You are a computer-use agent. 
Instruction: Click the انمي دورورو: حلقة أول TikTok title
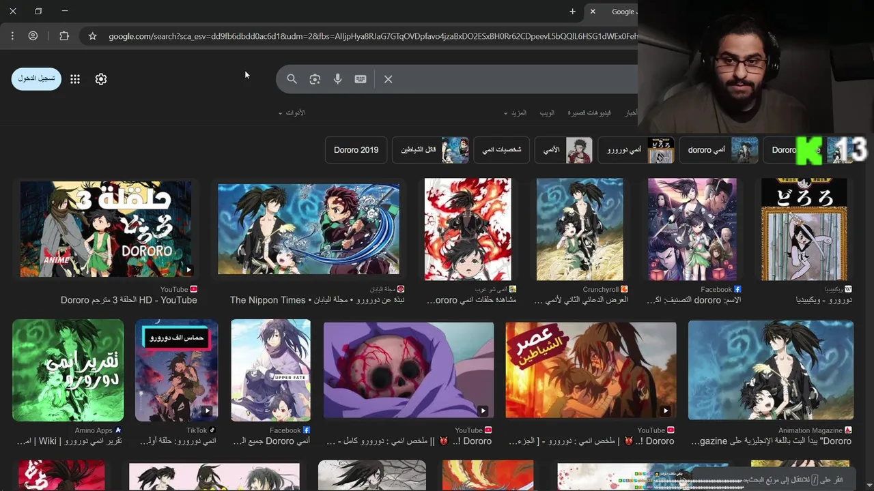178,441
